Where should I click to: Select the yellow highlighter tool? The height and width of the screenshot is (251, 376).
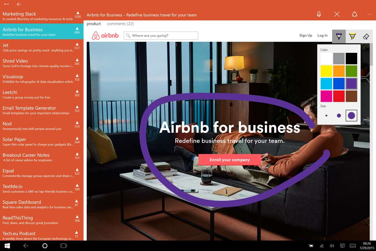pos(352,36)
